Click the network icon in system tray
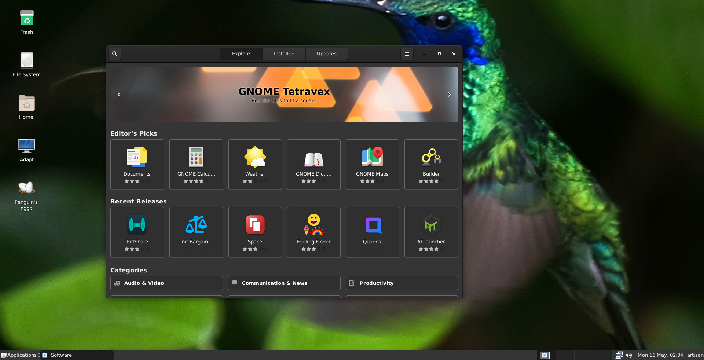704x360 pixels. point(619,355)
